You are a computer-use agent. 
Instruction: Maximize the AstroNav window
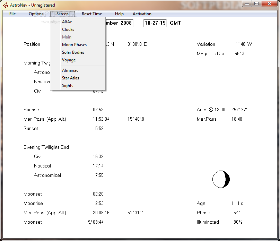pyautogui.click(x=256, y=3)
